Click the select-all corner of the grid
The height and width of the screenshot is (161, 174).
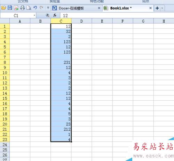click(x=5, y=21)
